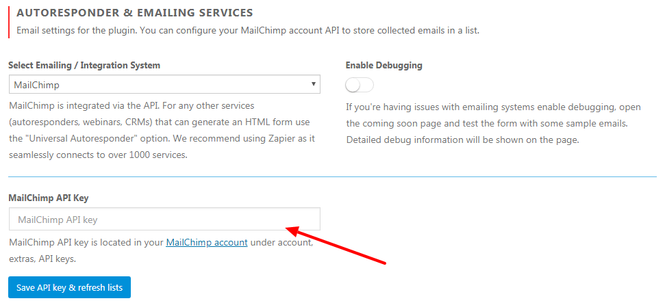Viewport: 665px width, 303px height.
Task: Open the MailChimp account link
Action: [x=207, y=243]
